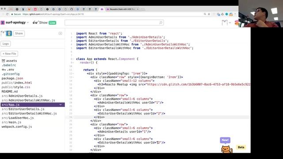Open the surf-apology project dropdown arrow
The height and width of the screenshot is (159, 283).
coord(28,23)
